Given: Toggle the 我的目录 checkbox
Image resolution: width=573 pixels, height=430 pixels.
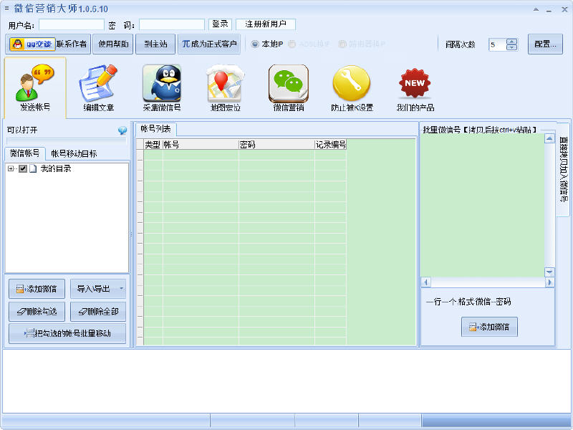Looking at the screenshot, I should click(x=23, y=168).
